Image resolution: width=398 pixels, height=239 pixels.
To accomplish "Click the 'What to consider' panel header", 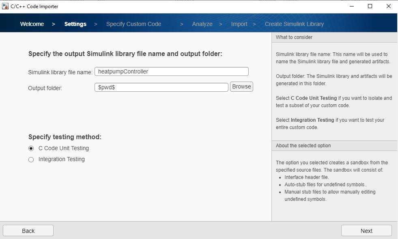I will pos(335,37).
